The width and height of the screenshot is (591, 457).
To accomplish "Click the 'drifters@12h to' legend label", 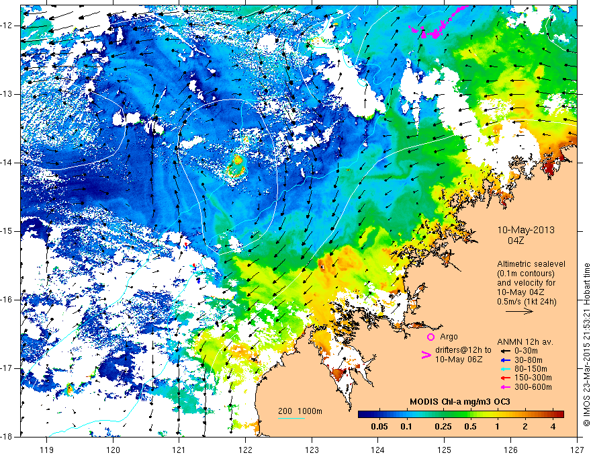I will point(463,350).
